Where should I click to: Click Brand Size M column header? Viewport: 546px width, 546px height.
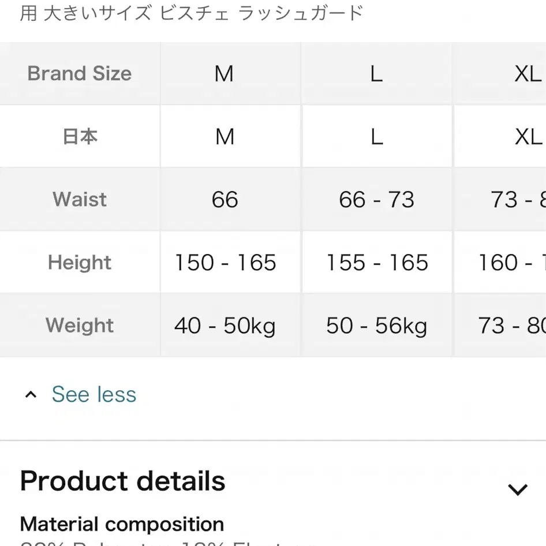224,73
